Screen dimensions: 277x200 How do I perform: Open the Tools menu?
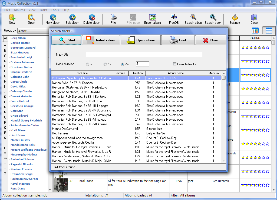(55, 10)
